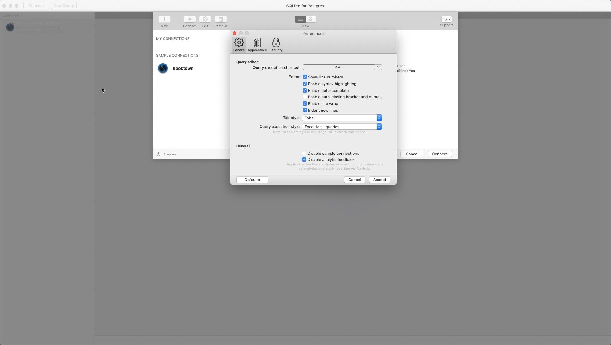
Task: Cancel the connections sheet
Action: click(x=412, y=154)
